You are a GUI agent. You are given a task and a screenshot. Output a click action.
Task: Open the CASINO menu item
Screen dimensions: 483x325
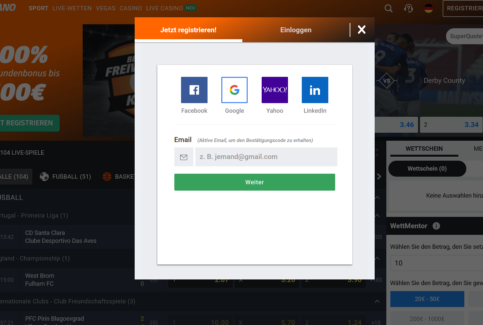(131, 8)
